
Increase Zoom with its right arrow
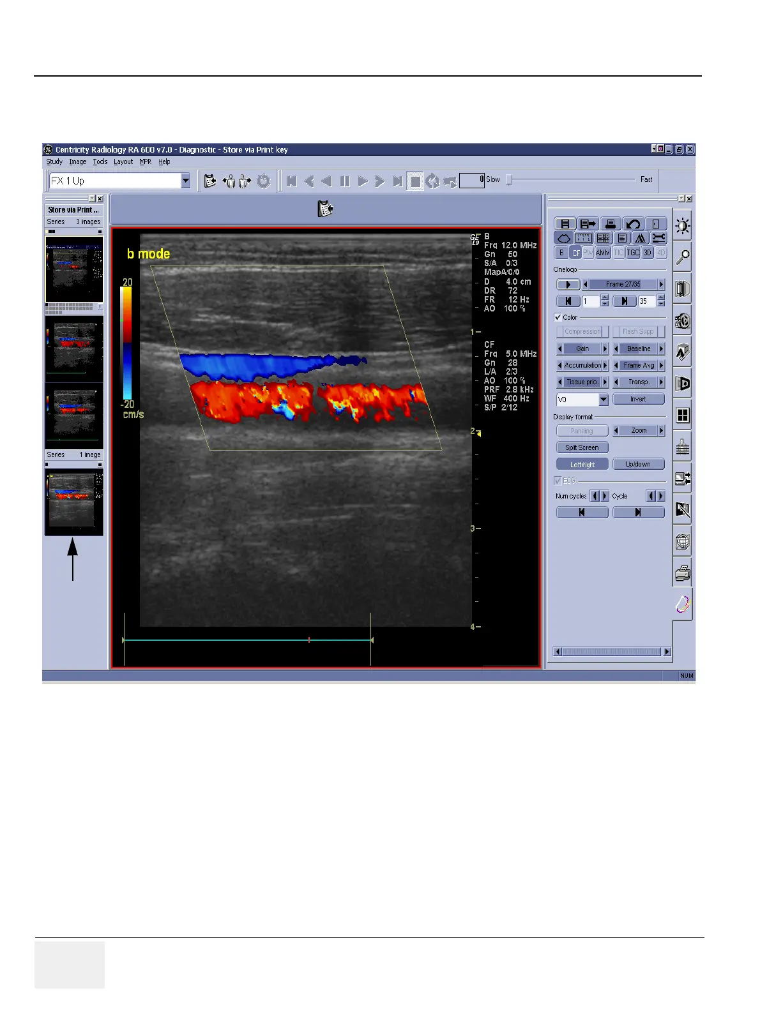662,431
